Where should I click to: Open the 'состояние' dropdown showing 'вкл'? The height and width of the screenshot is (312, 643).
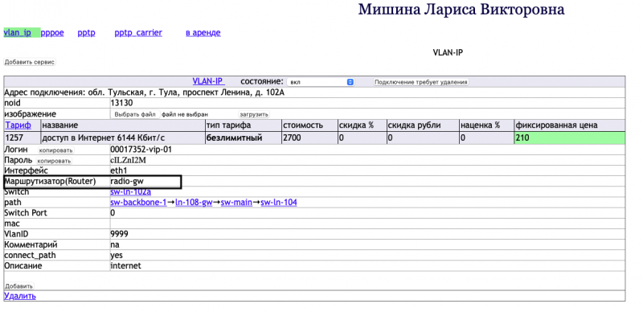[x=320, y=82]
